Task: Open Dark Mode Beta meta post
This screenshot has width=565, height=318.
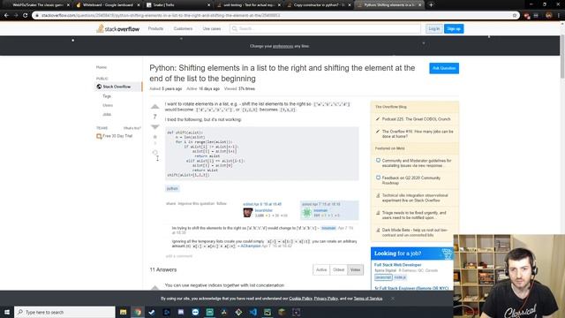Action: pos(415,232)
